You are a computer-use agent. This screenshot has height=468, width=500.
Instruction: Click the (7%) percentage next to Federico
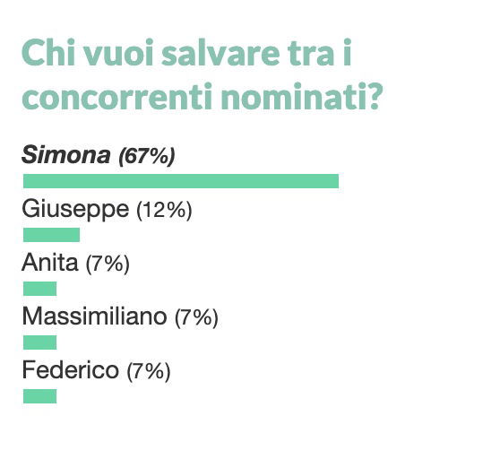click(149, 371)
